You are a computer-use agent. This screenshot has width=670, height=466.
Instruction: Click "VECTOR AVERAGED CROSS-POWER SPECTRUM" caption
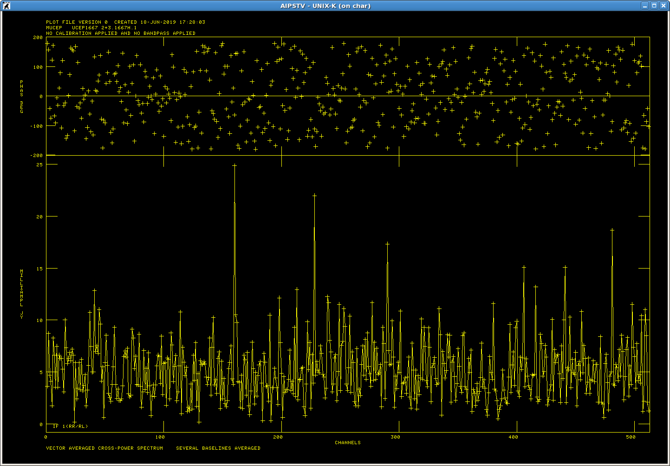(104, 448)
